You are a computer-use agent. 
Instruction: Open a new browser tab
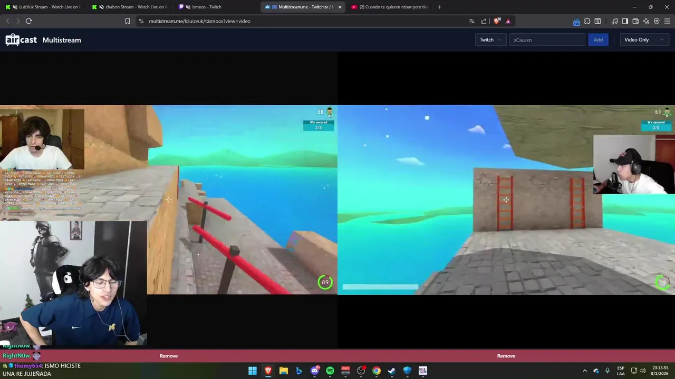tap(439, 7)
